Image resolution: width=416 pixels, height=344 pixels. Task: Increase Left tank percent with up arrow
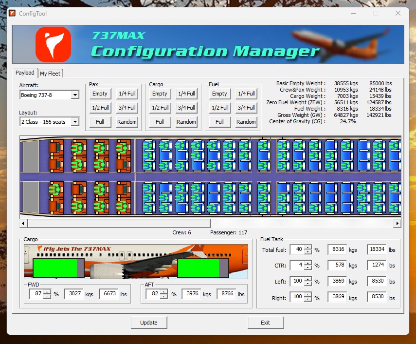tap(308, 279)
